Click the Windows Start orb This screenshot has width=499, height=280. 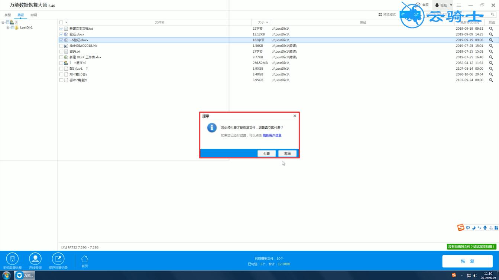click(x=6, y=275)
